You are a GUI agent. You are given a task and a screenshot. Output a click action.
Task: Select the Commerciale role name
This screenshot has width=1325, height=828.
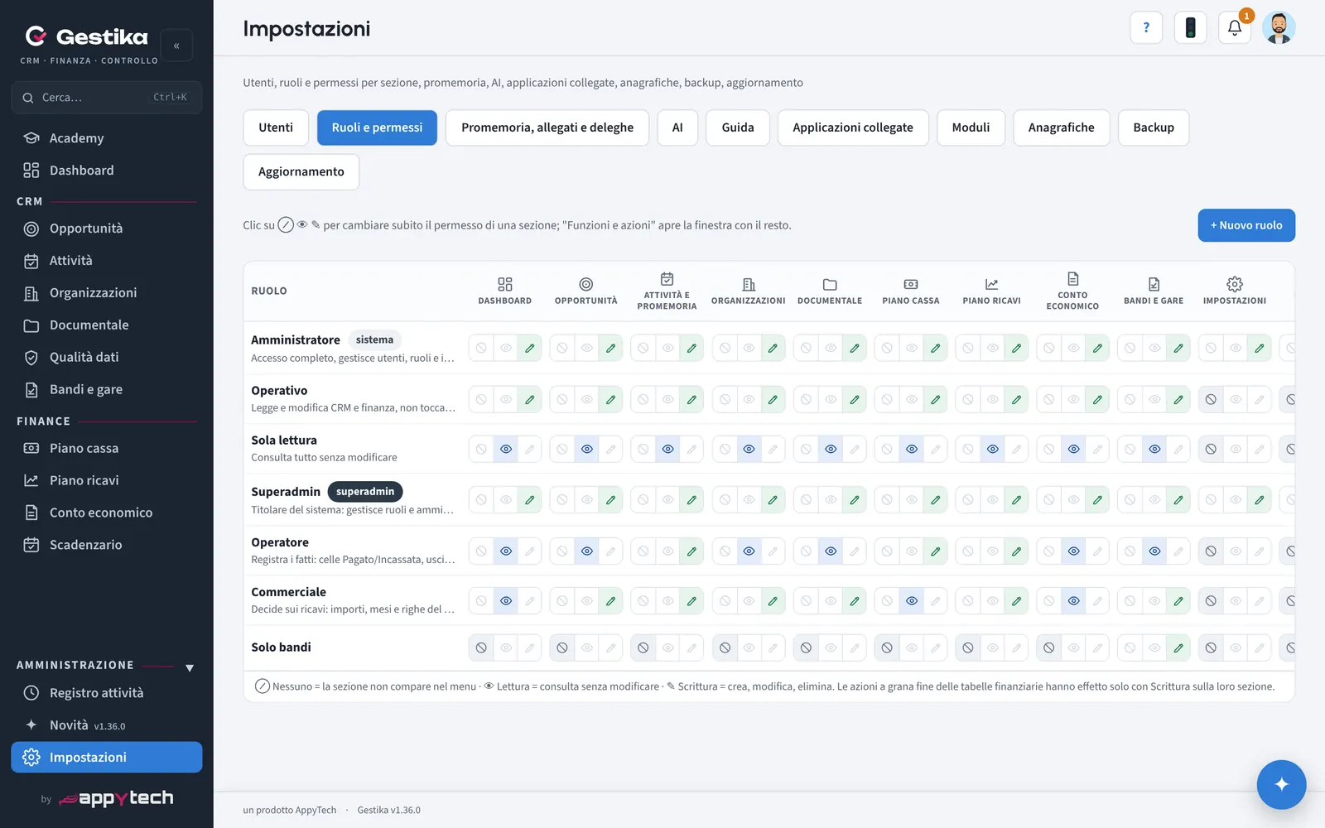pos(288,592)
